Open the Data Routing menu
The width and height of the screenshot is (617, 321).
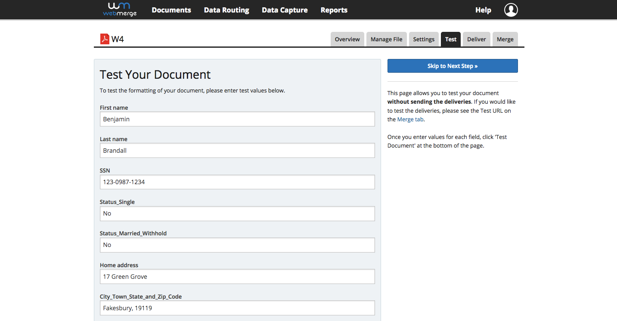pyautogui.click(x=226, y=10)
